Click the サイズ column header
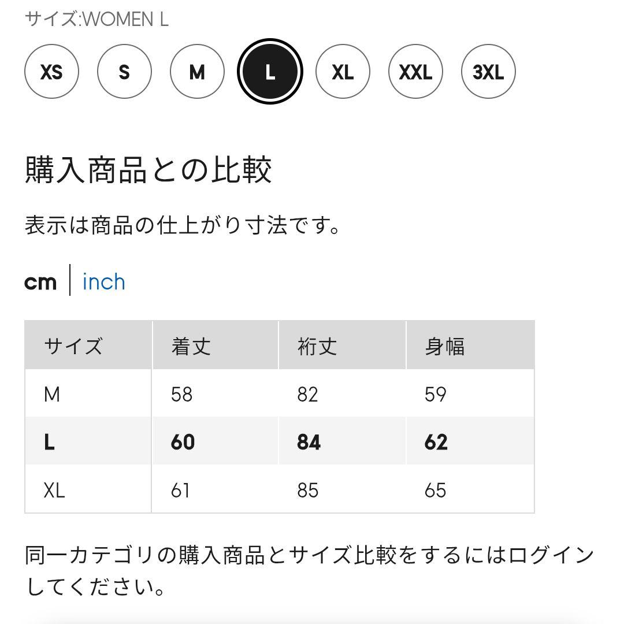This screenshot has height=624, width=624. pyautogui.click(x=73, y=346)
